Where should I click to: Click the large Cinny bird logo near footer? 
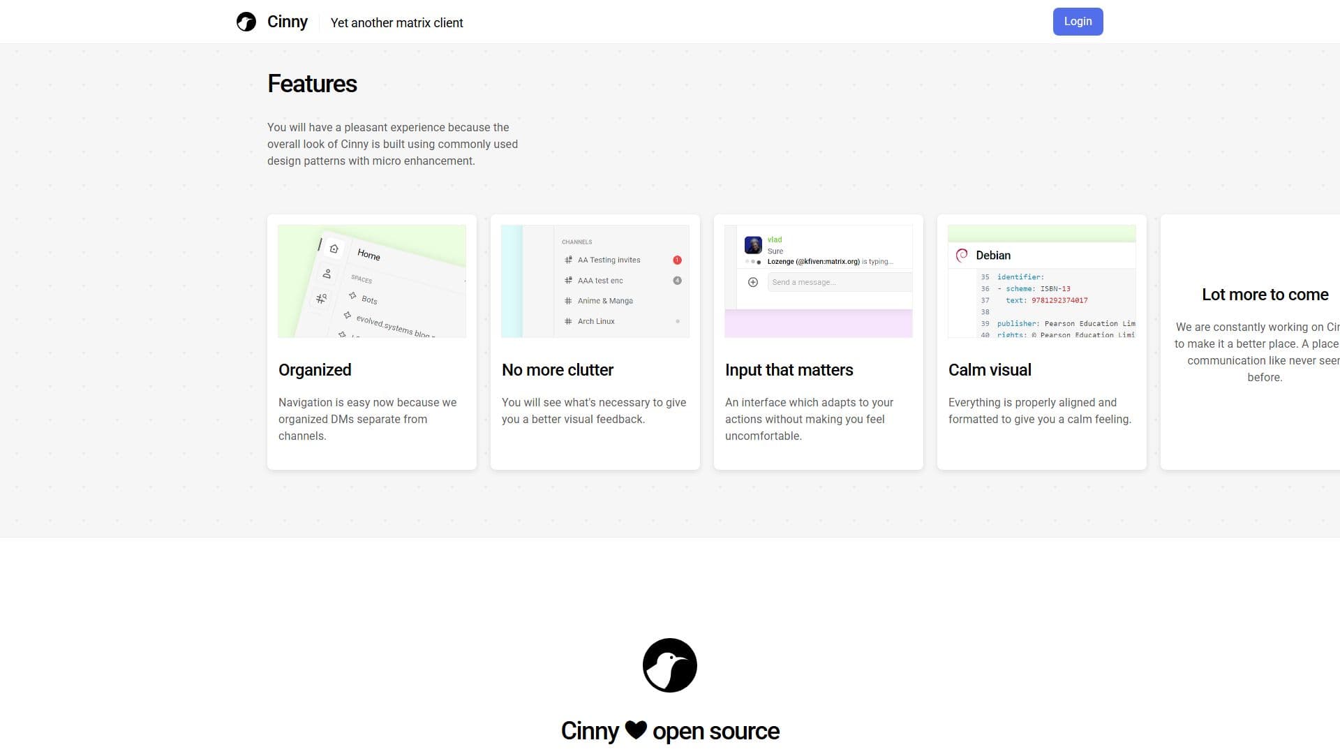coord(670,665)
